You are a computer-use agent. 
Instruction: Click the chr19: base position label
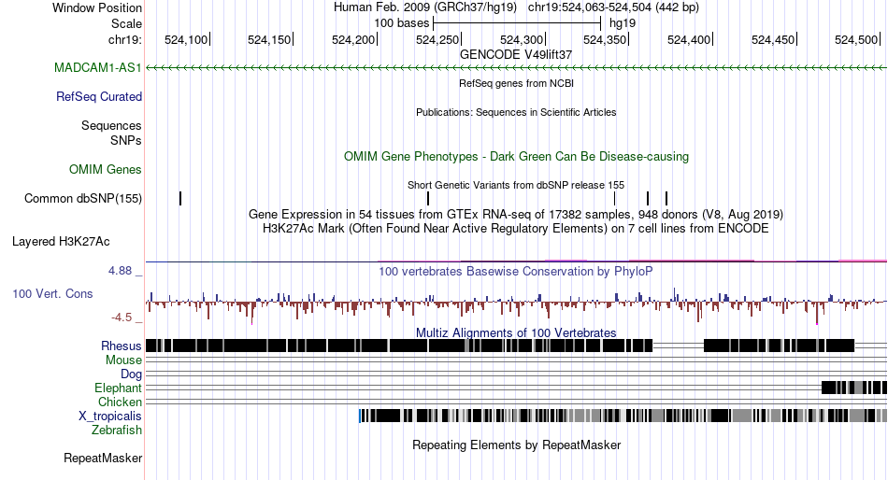click(x=124, y=39)
